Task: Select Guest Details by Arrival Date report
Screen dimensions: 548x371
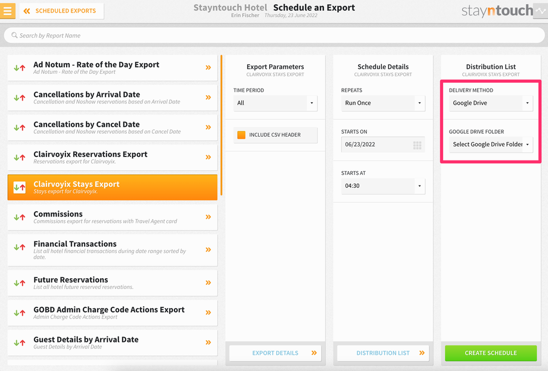Action: coord(112,342)
